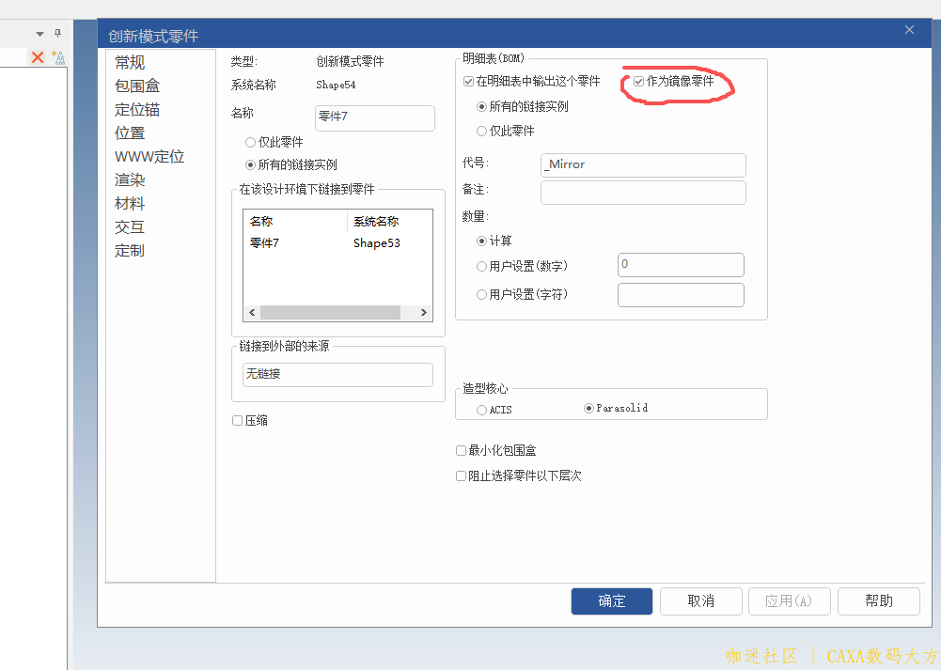Uncheck 在明细表中输出这个零件

click(467, 81)
